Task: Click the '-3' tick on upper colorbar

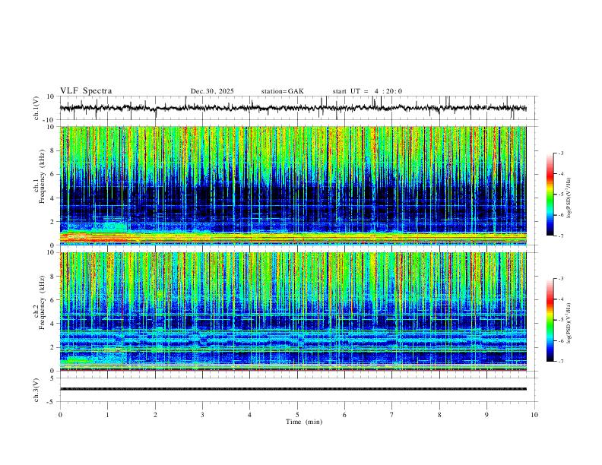Action: 560,153
